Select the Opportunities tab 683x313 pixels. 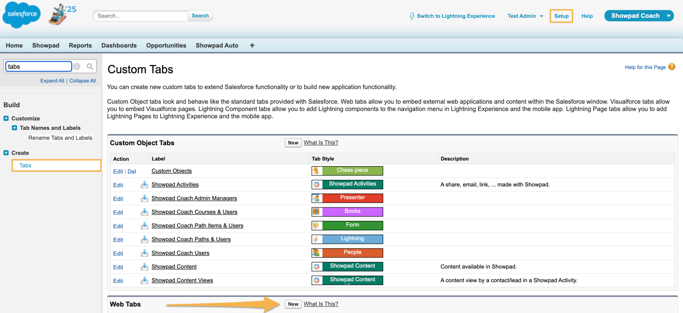(166, 46)
